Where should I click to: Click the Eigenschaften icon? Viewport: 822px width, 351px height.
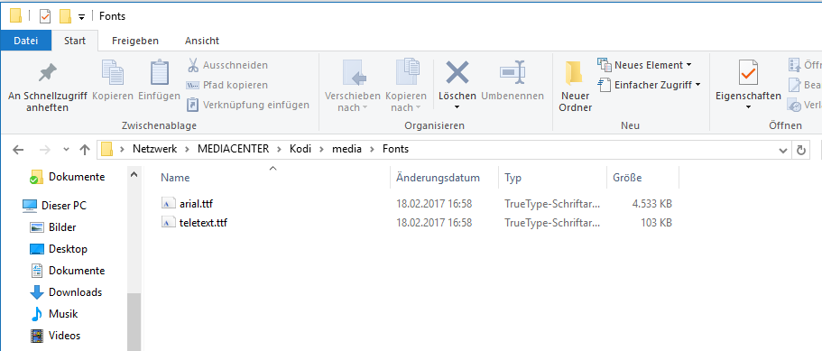click(x=748, y=73)
